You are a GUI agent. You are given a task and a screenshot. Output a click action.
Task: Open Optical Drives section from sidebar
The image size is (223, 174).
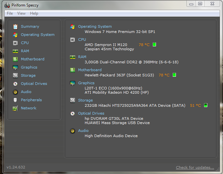tap(34, 84)
